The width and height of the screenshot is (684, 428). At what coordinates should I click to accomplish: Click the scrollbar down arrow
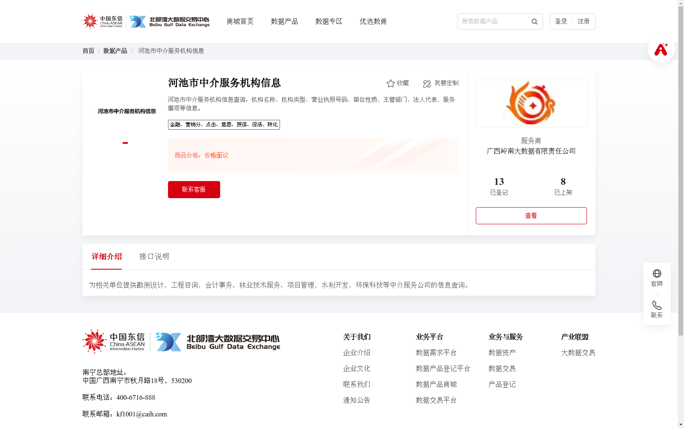click(681, 425)
